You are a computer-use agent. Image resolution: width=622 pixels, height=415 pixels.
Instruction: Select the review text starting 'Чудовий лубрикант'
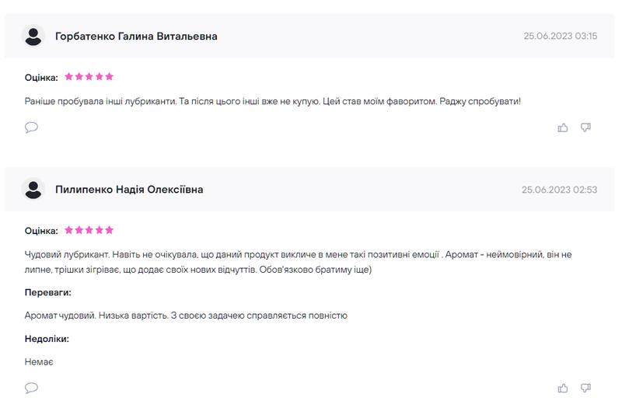click(298, 262)
